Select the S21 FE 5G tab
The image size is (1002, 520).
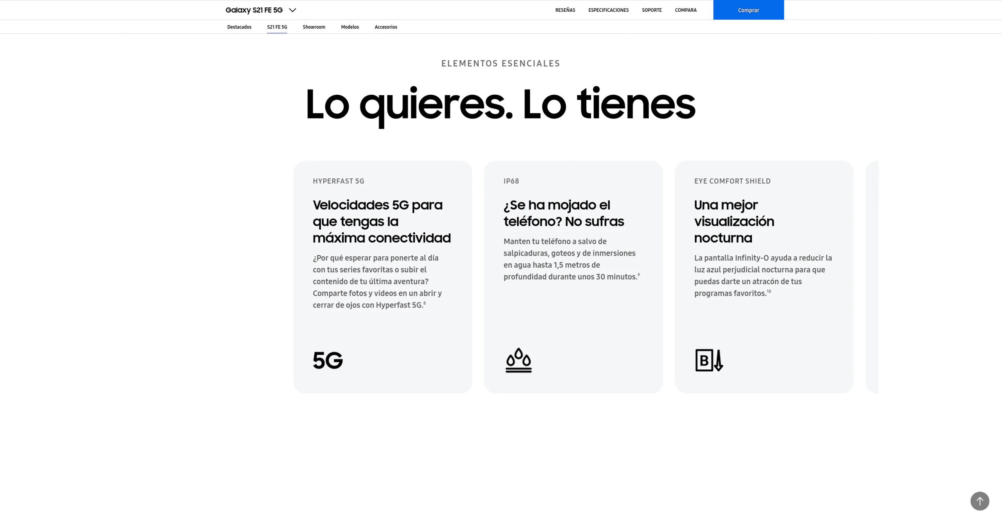click(277, 27)
